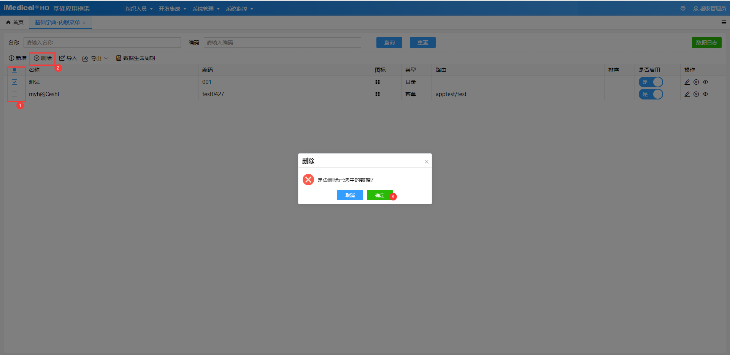This screenshot has height=355, width=730.
Task: Click the edit pencil icon for 测试 row
Action: click(x=687, y=82)
